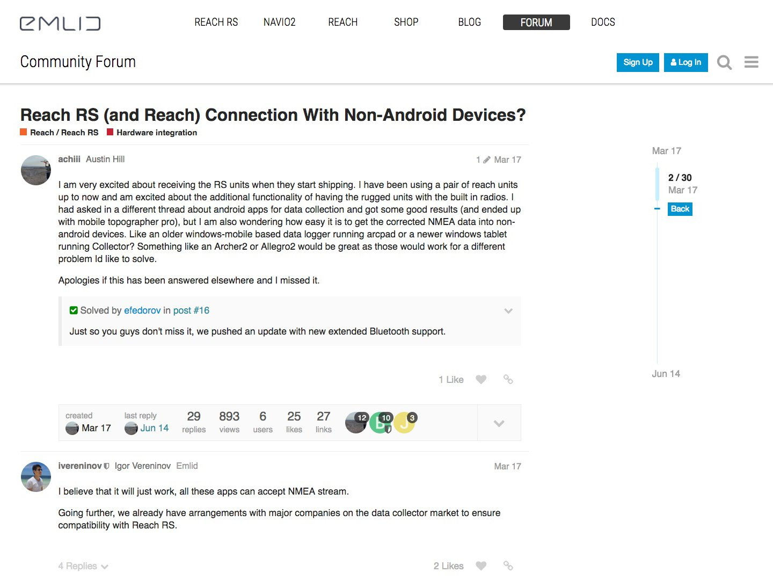The height and width of the screenshot is (580, 773).
Task: Go to the BLOG page
Action: pos(469,22)
